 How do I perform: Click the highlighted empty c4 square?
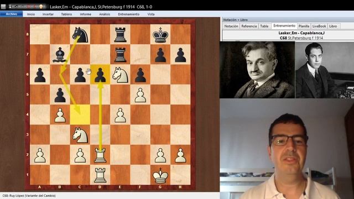[80, 115]
